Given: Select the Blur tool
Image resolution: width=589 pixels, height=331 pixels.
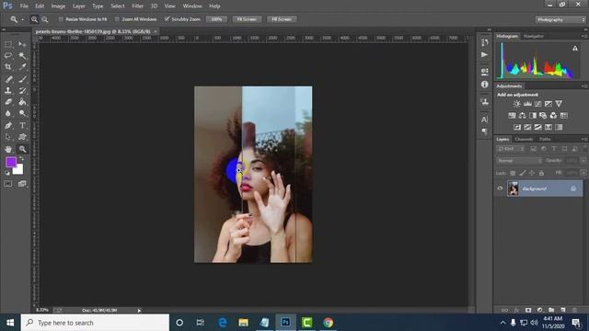Looking at the screenshot, I should 8,113.
